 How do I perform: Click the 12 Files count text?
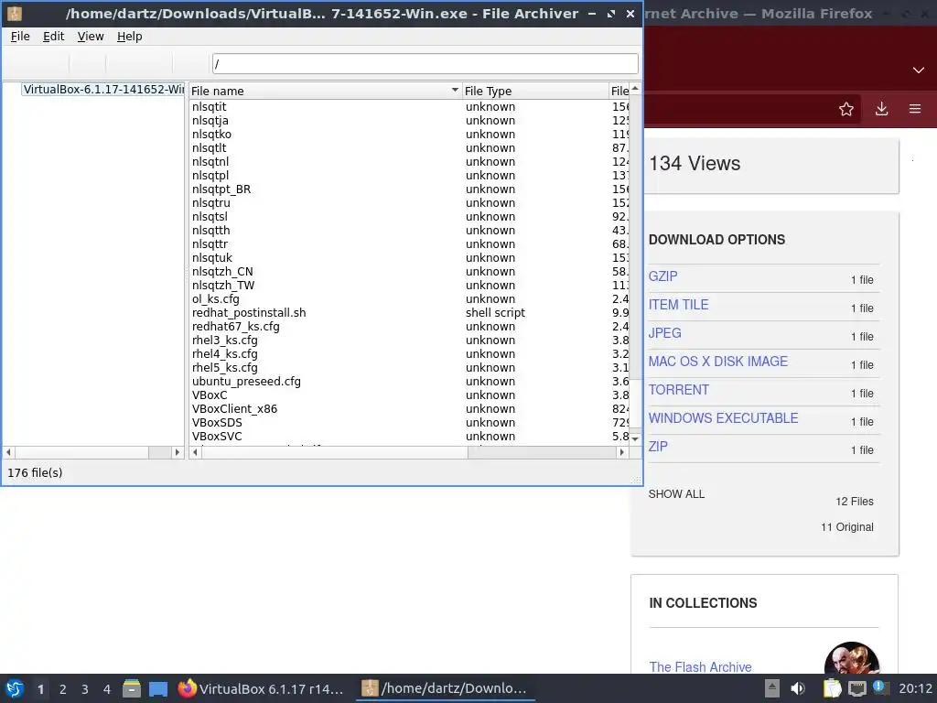pyautogui.click(x=855, y=502)
